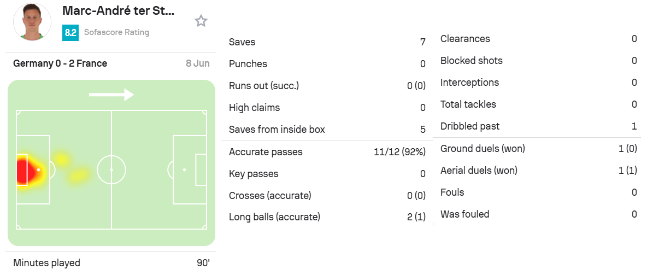This screenshot has width=647, height=275.
Task: Click the Saves from inside box row
Action: (327, 130)
